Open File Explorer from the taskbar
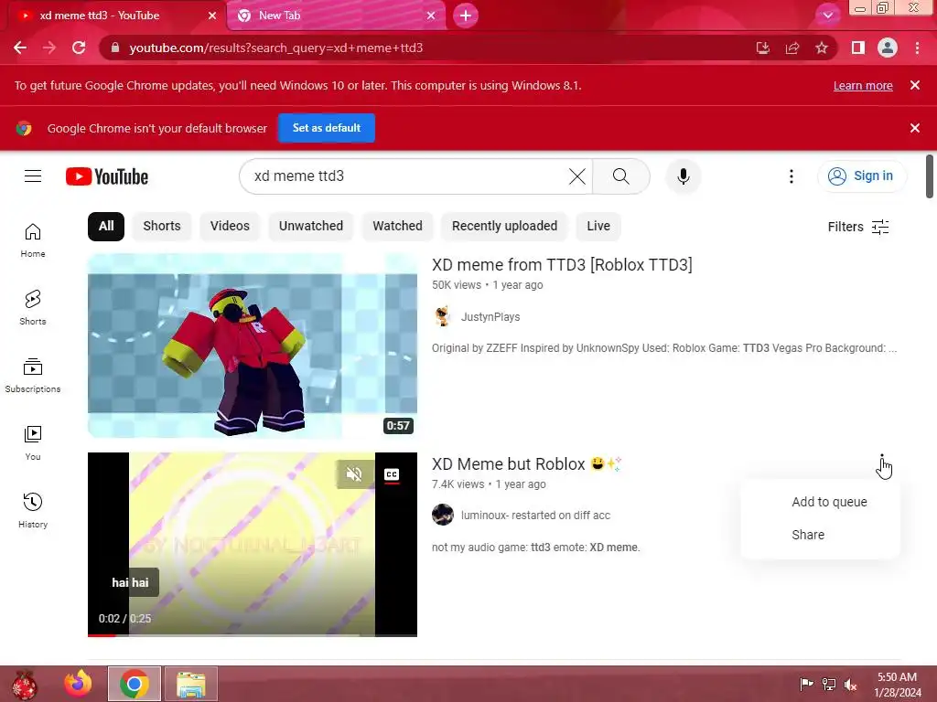Image resolution: width=937 pixels, height=702 pixels. (191, 684)
